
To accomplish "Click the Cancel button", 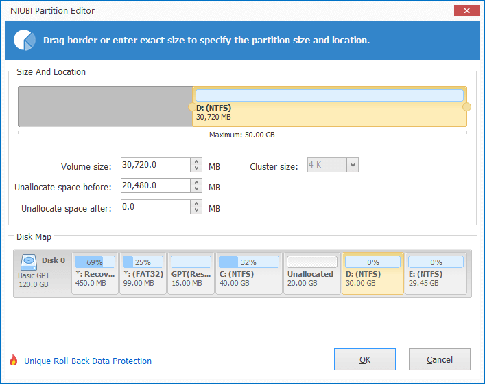I will pos(440,359).
